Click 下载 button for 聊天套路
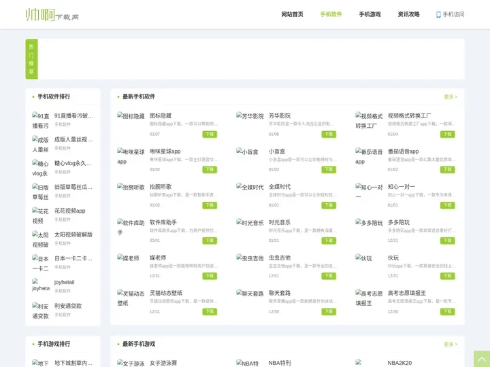Image resolution: width=490 pixels, height=367 pixels. coord(329,311)
